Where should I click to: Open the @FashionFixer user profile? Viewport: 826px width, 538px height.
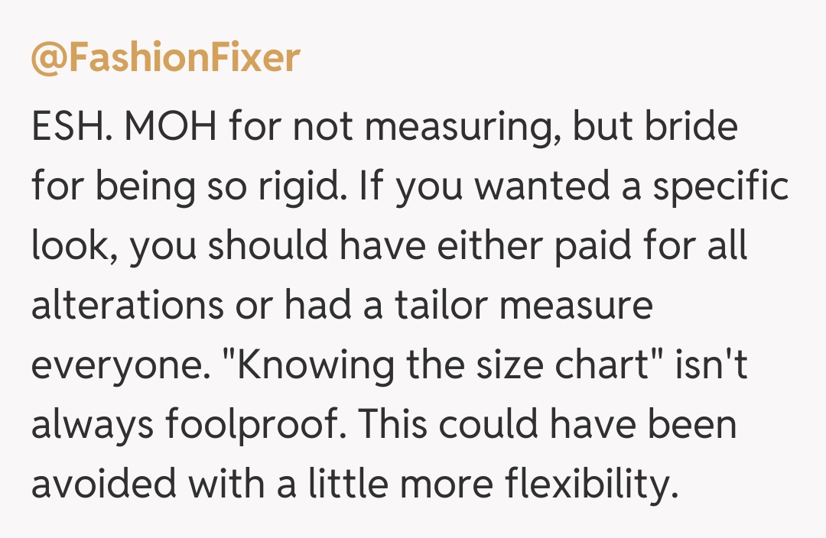(x=165, y=58)
